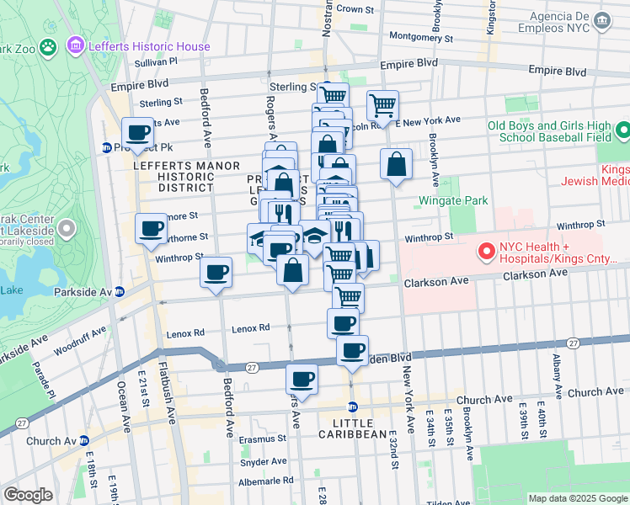
Task: Click the route 27 shield on Linden Blvd
Action: point(252,368)
